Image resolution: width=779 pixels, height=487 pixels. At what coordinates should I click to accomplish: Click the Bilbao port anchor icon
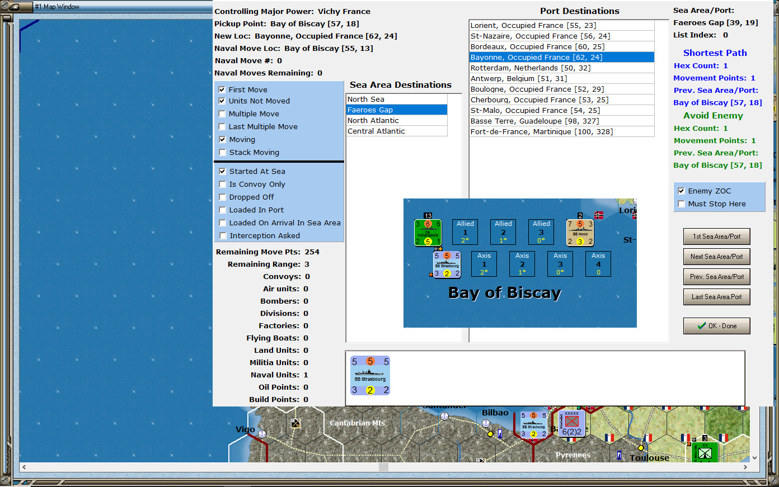[x=486, y=424]
